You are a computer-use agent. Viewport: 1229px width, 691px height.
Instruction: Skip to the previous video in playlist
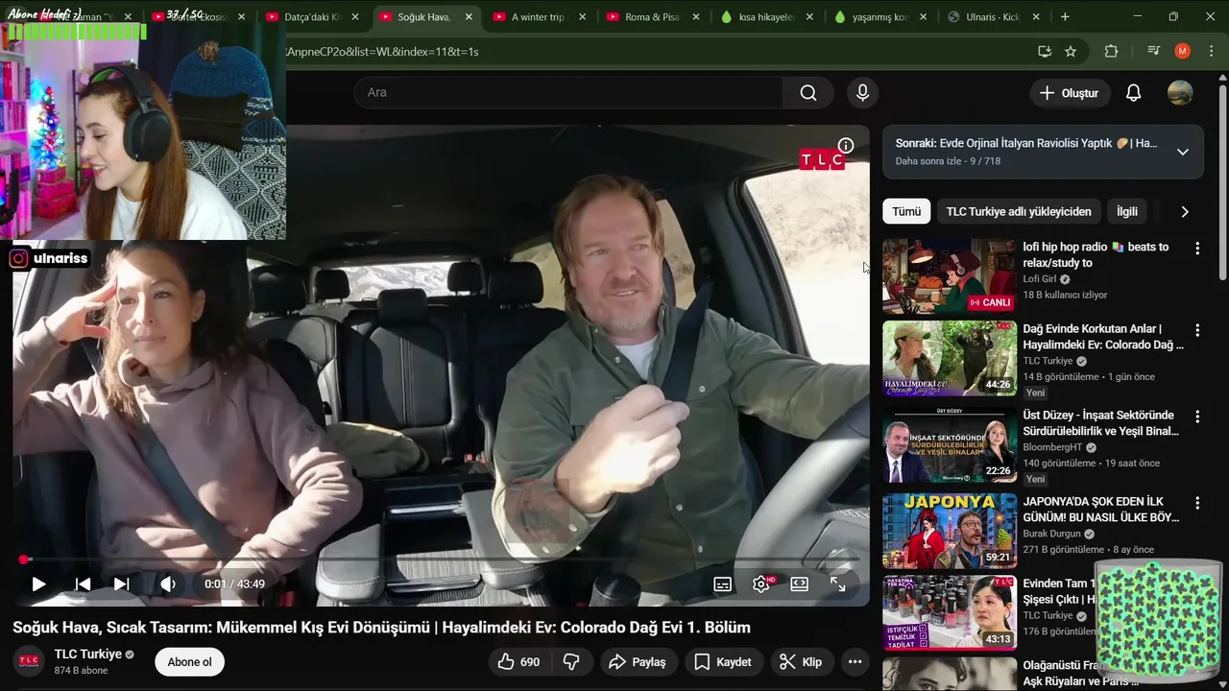tap(84, 584)
